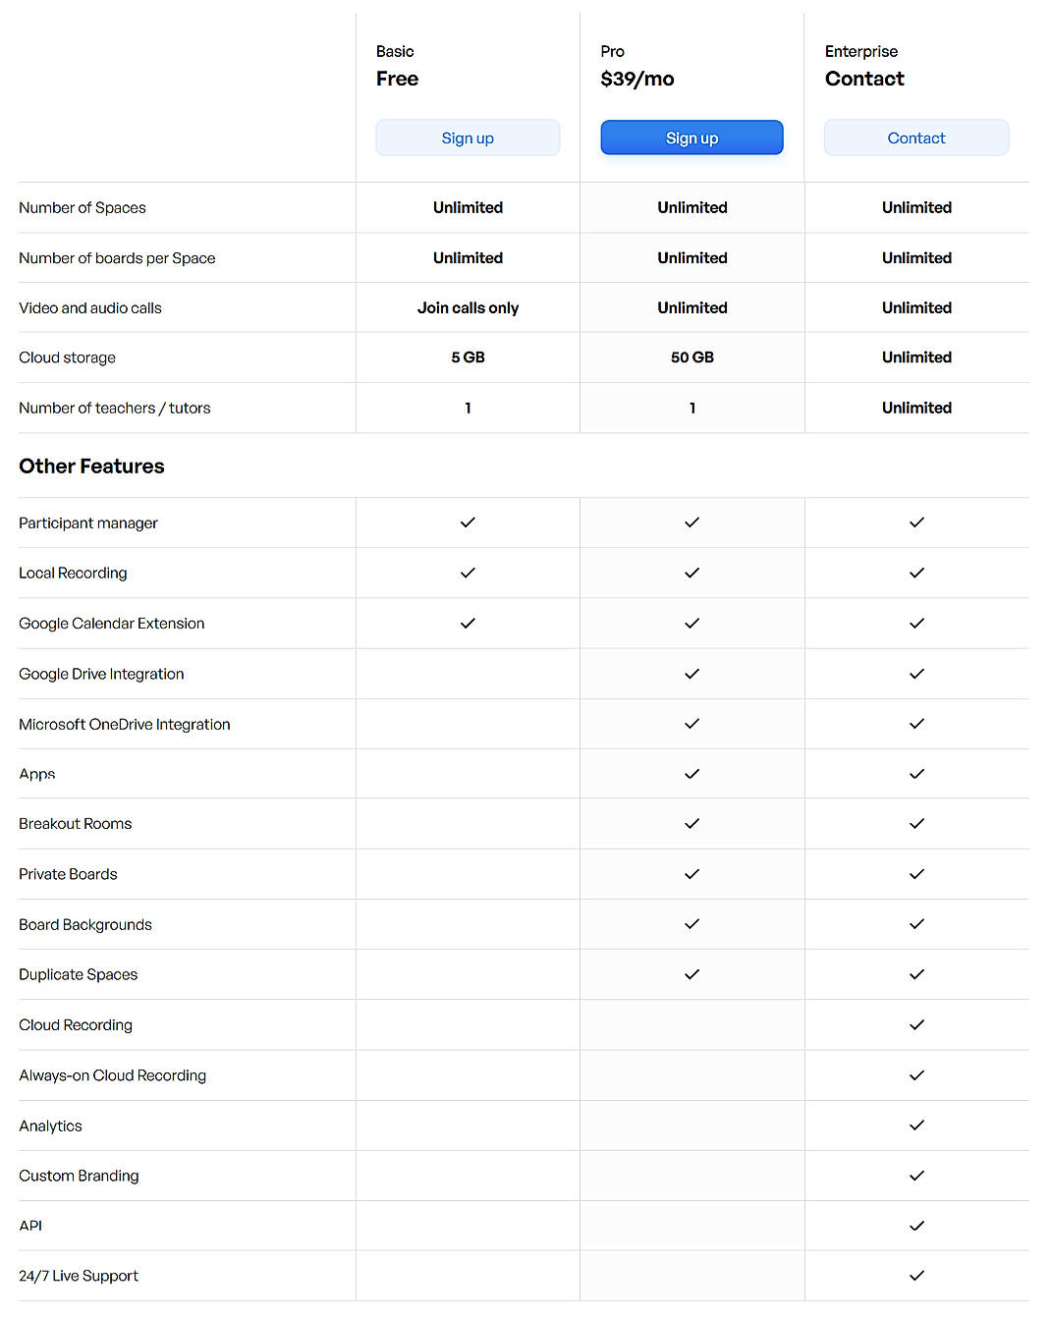Toggle the Duplicate Spaces checkmark under Enterprise
1051x1317 pixels.
click(x=916, y=974)
